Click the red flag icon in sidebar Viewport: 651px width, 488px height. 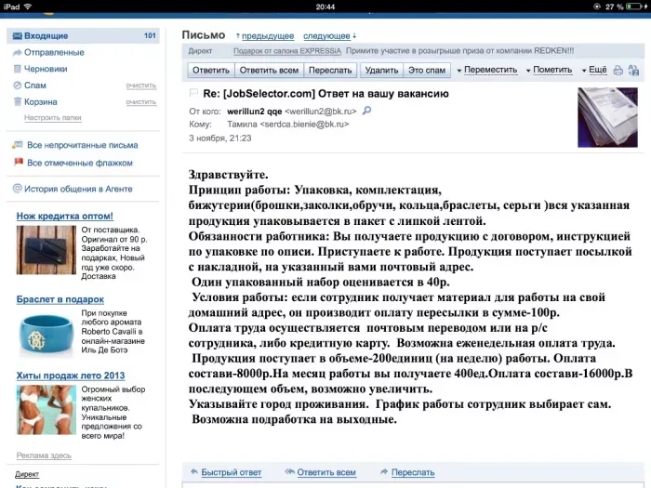(x=19, y=162)
